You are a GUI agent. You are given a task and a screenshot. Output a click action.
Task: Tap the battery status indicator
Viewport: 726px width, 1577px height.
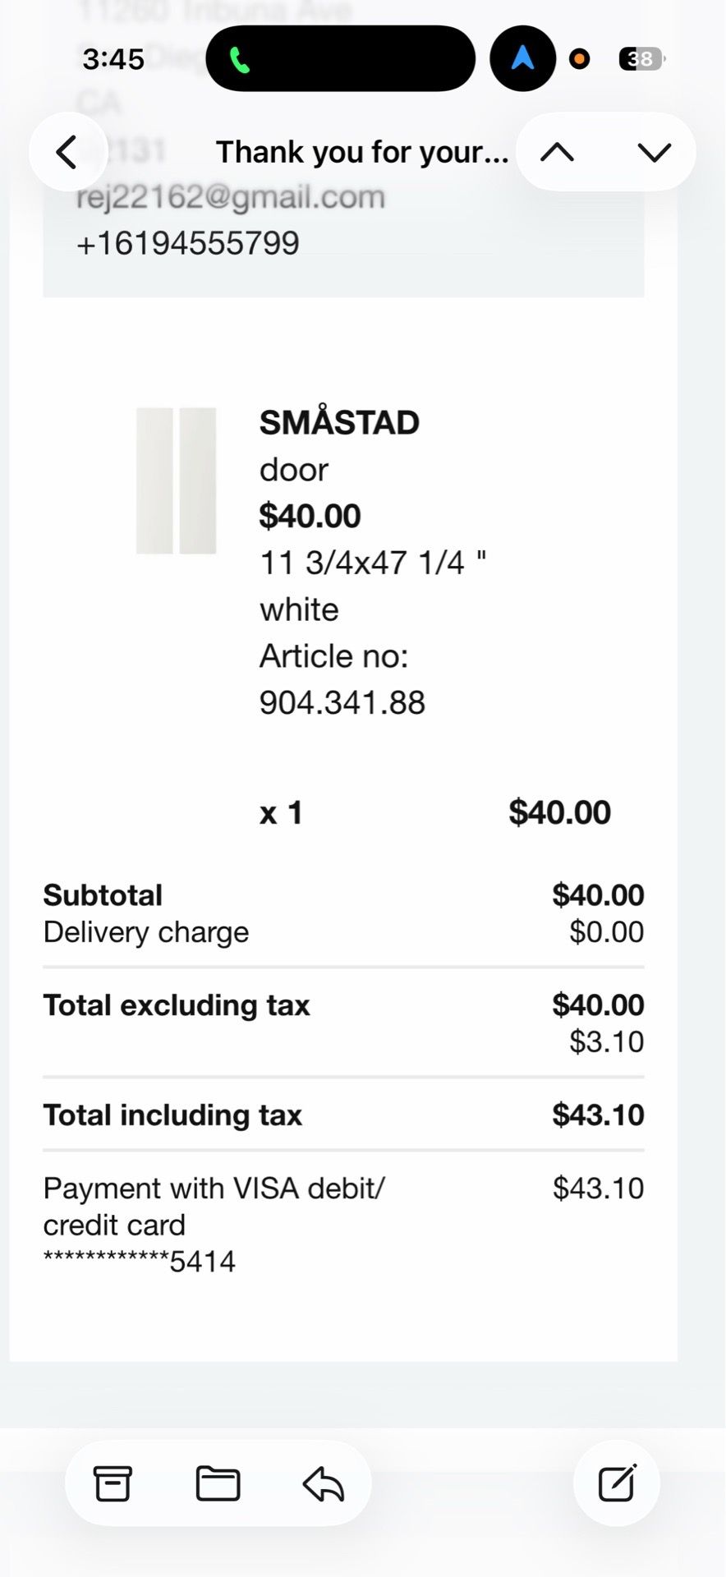[641, 58]
